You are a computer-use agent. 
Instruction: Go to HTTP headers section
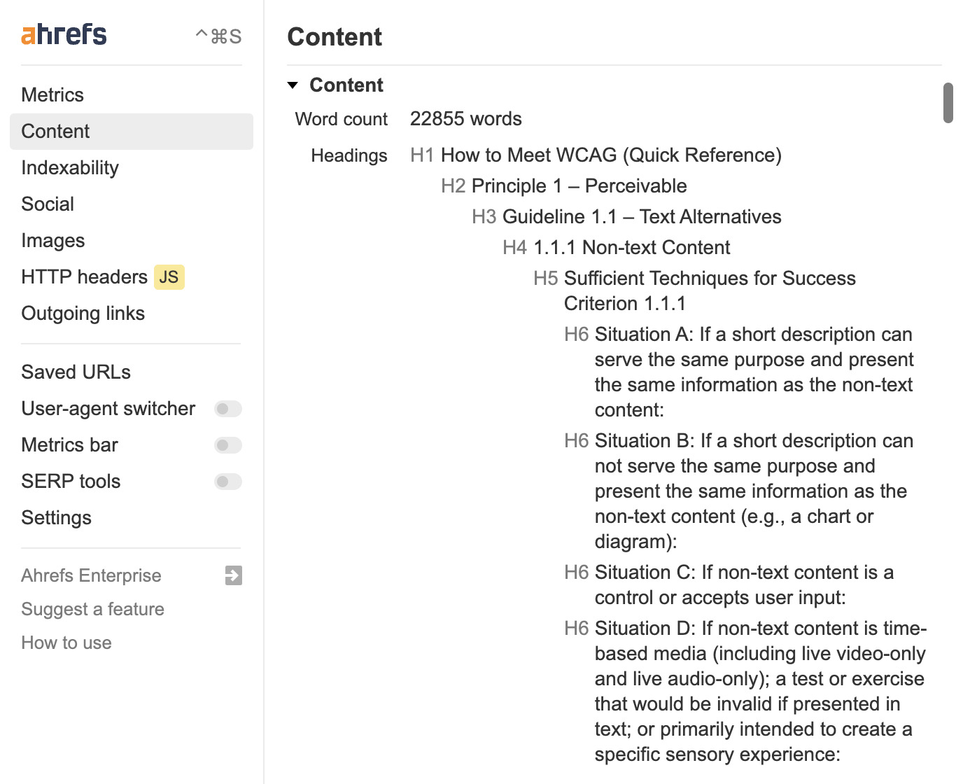pos(84,277)
